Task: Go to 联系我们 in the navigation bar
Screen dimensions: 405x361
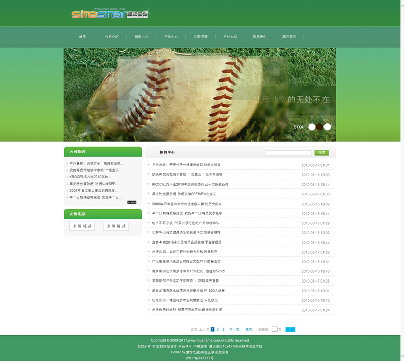Action: (260, 37)
